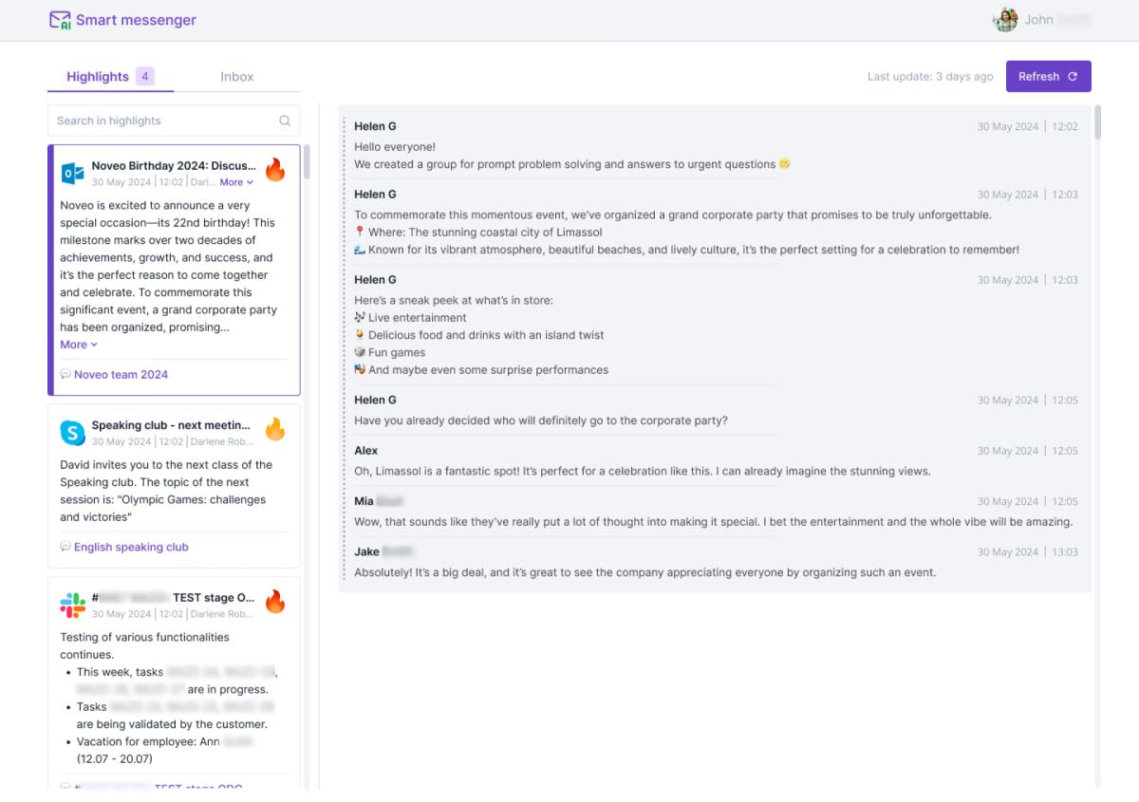Click the chat bubble icon beside English speaking club
This screenshot has height=802, width=1139.
pos(65,547)
